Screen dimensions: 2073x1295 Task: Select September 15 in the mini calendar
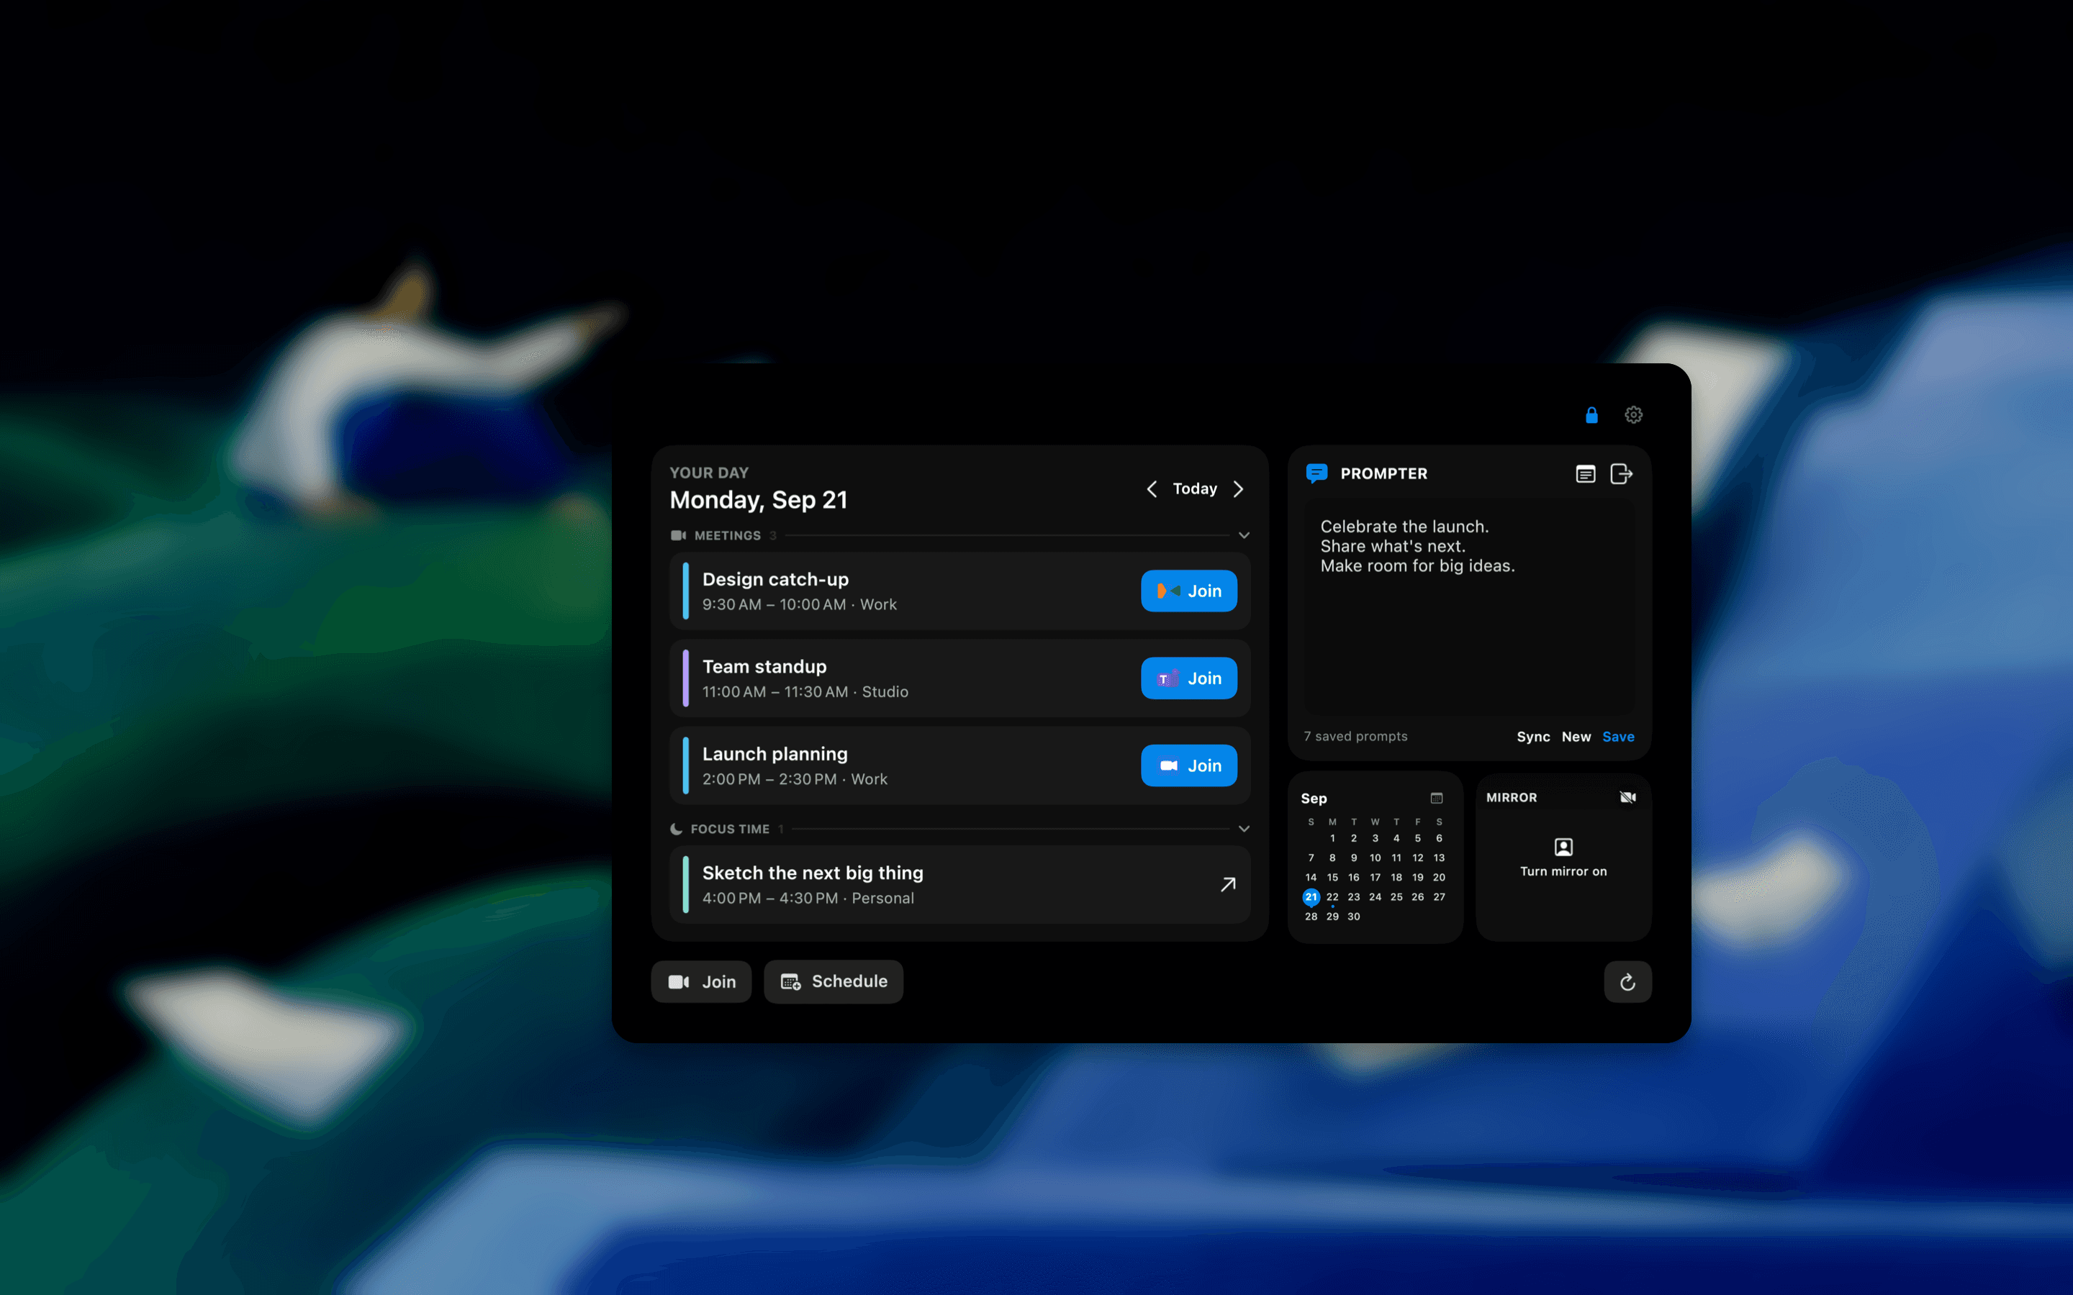[1332, 877]
